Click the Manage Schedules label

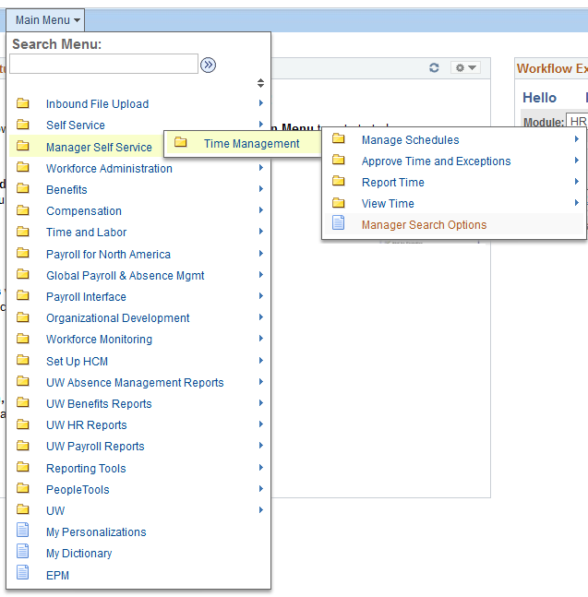(410, 139)
